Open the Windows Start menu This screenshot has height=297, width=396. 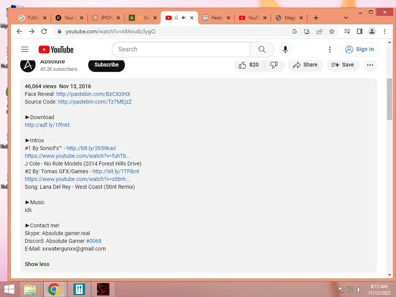pos(9,289)
